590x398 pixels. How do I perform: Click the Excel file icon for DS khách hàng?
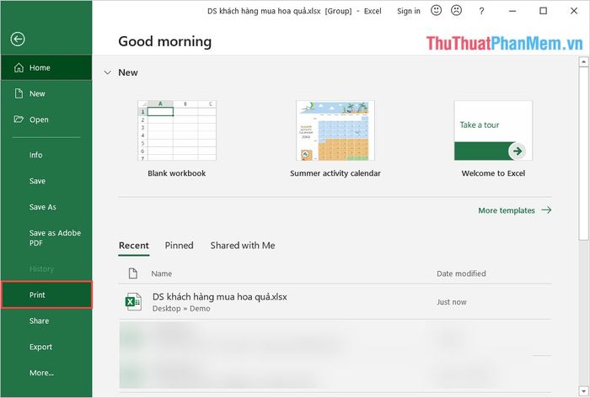(133, 302)
